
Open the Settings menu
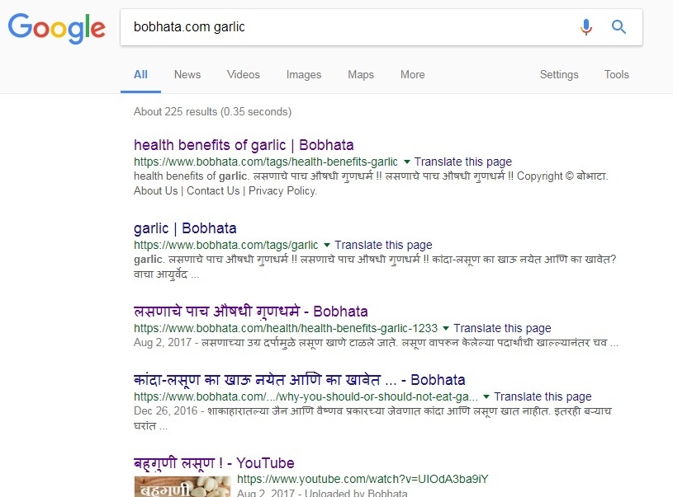pyautogui.click(x=559, y=74)
